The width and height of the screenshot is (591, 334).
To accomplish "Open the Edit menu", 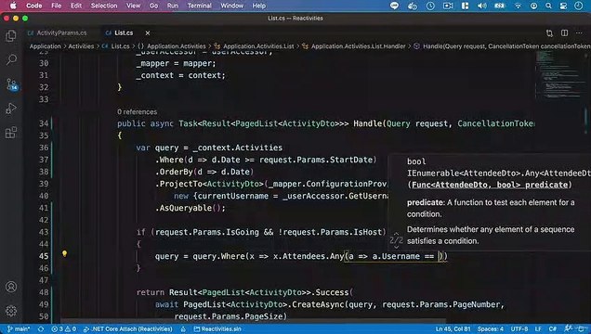I will (x=76, y=6).
